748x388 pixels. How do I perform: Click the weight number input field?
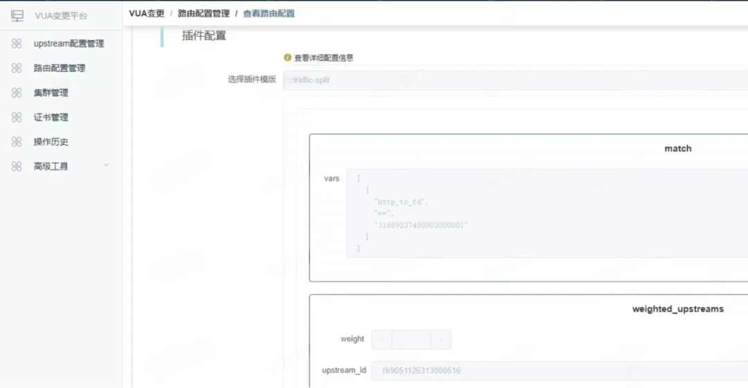coord(411,339)
